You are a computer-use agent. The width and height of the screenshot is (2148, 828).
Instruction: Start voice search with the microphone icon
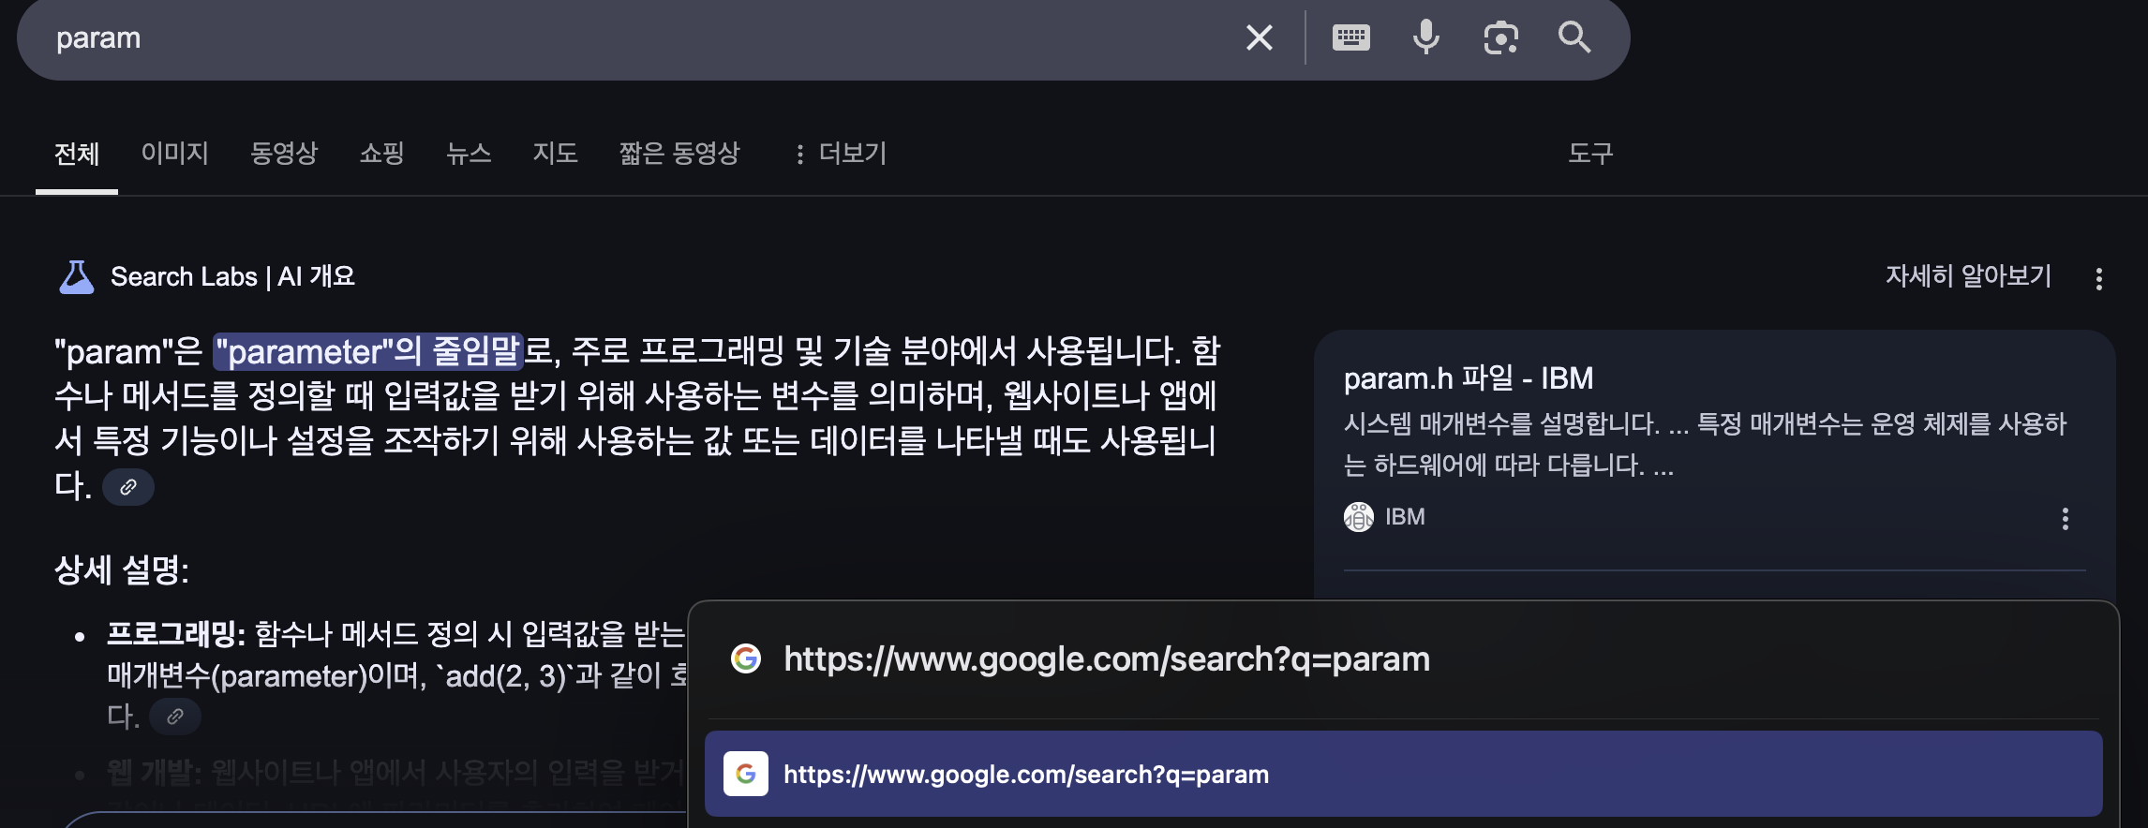coord(1425,38)
